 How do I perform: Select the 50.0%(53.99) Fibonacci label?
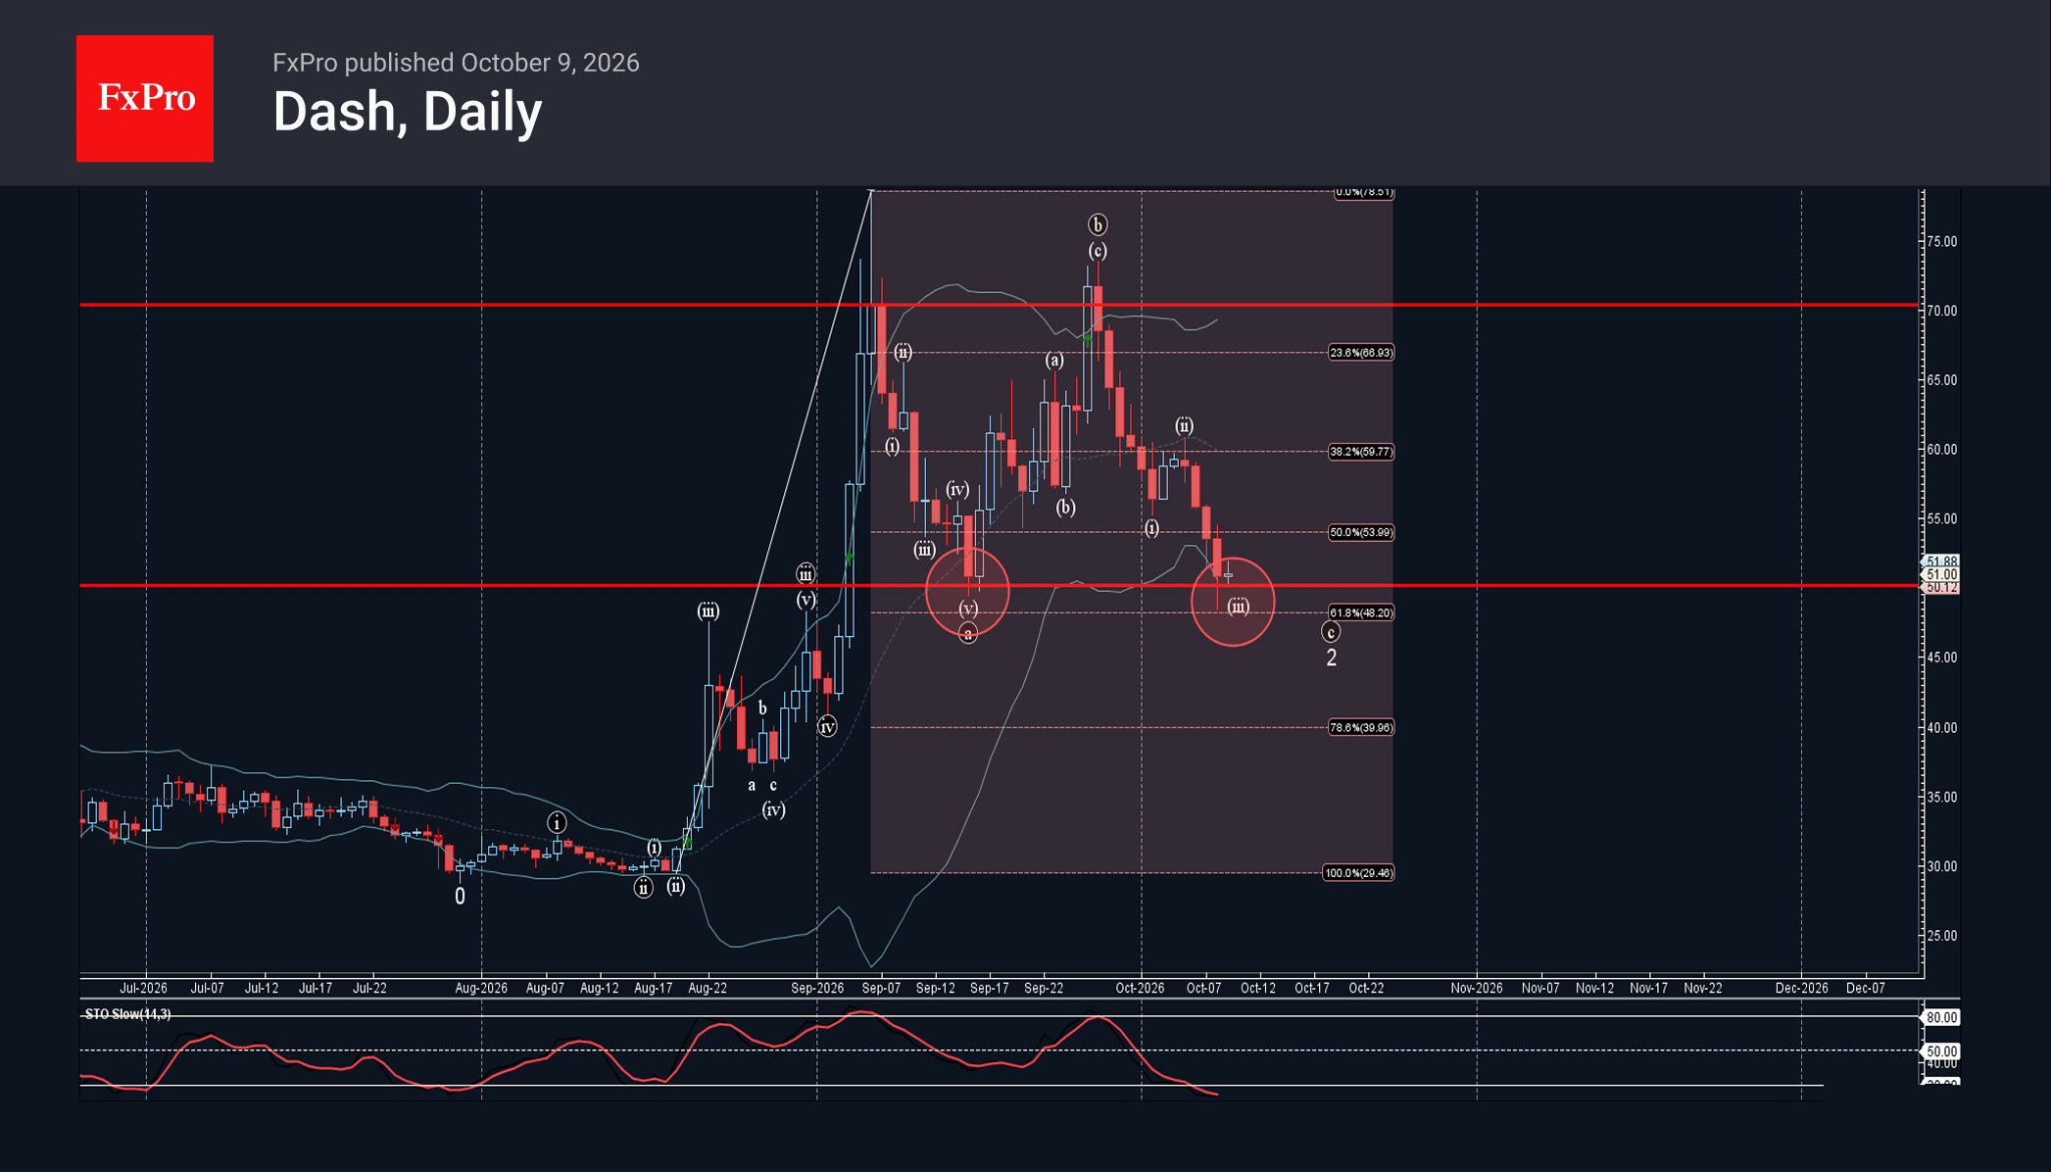[x=1360, y=533]
